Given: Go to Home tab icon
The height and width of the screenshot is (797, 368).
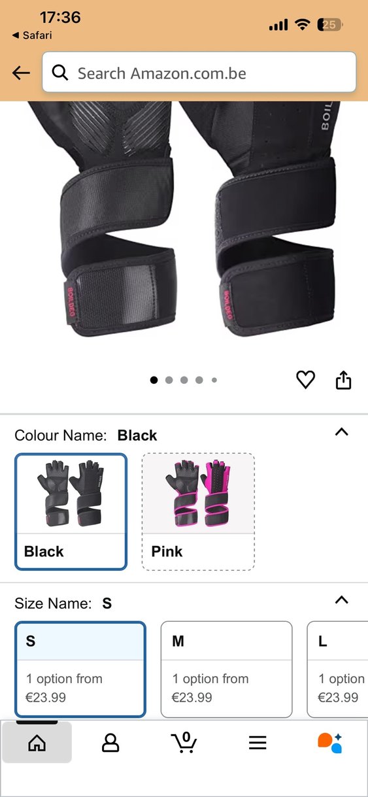Looking at the screenshot, I should point(37,743).
